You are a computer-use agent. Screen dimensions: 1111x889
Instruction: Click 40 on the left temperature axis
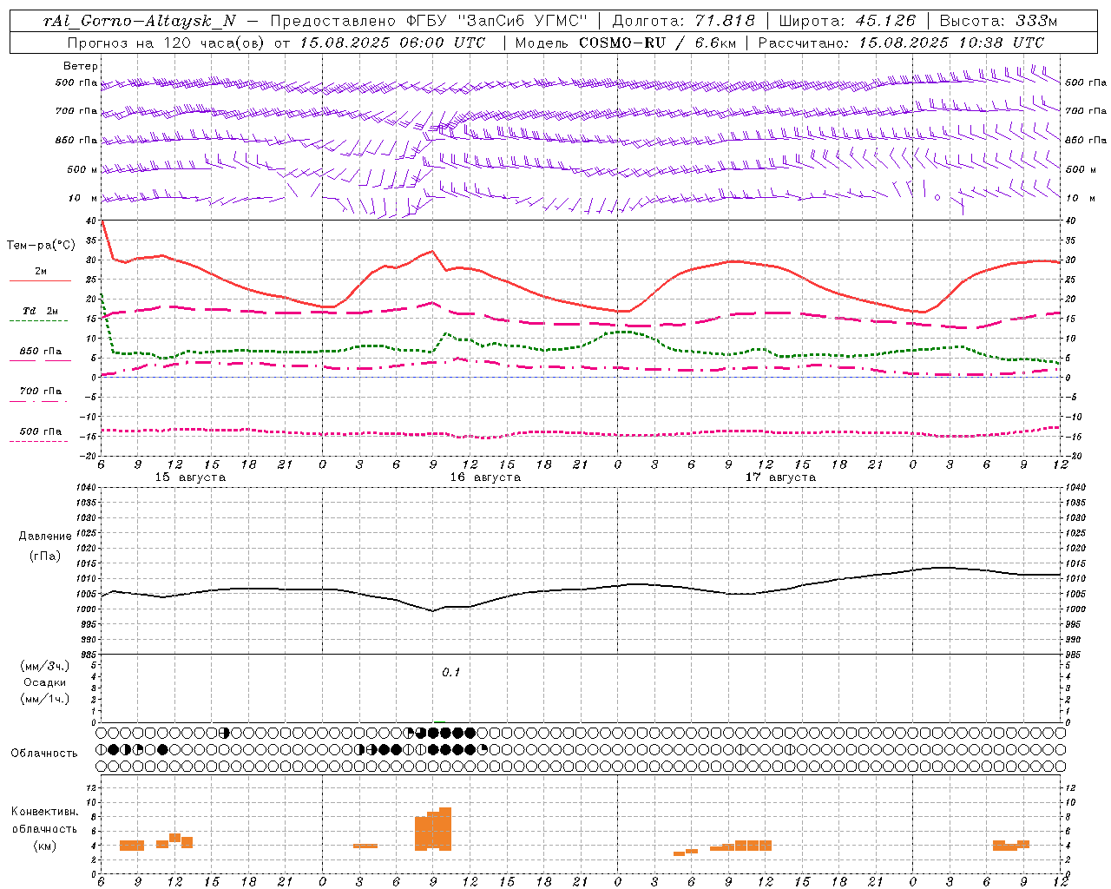[91, 221]
